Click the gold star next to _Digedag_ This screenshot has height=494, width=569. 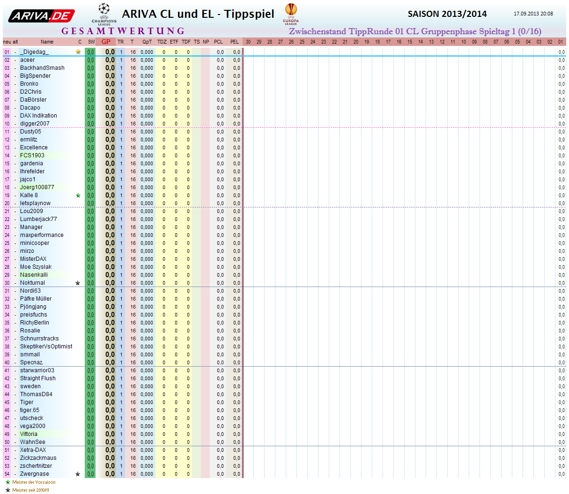[x=78, y=52]
